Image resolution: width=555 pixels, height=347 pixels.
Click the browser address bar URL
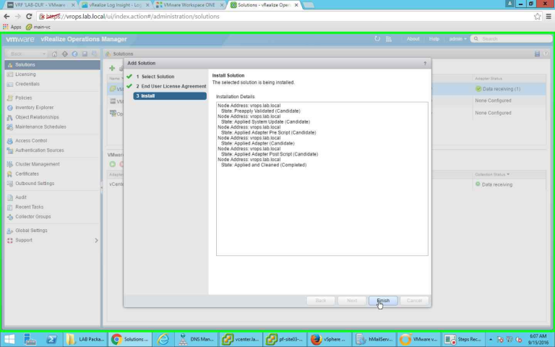(133, 17)
